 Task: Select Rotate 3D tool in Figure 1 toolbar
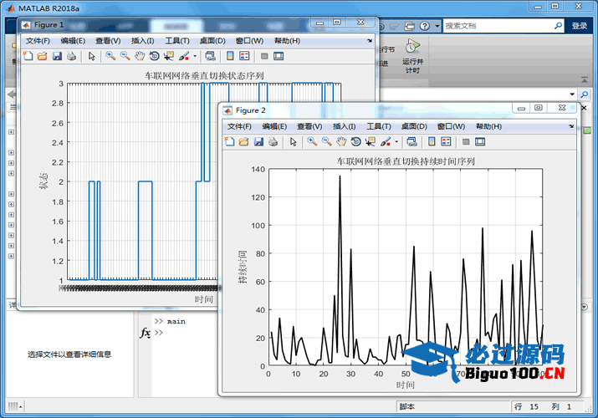pyautogui.click(x=154, y=56)
